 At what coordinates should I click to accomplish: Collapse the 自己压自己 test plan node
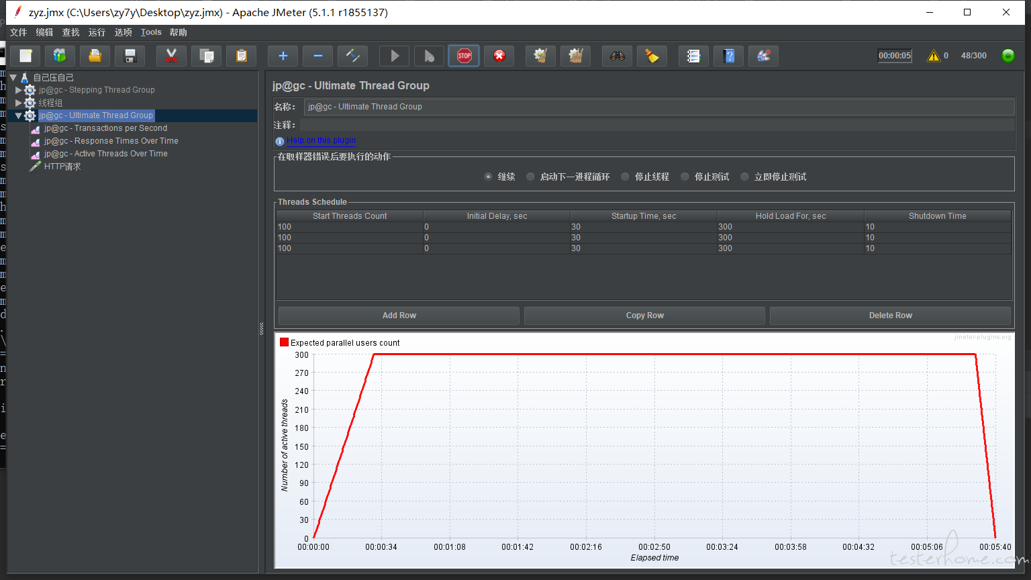pos(13,78)
